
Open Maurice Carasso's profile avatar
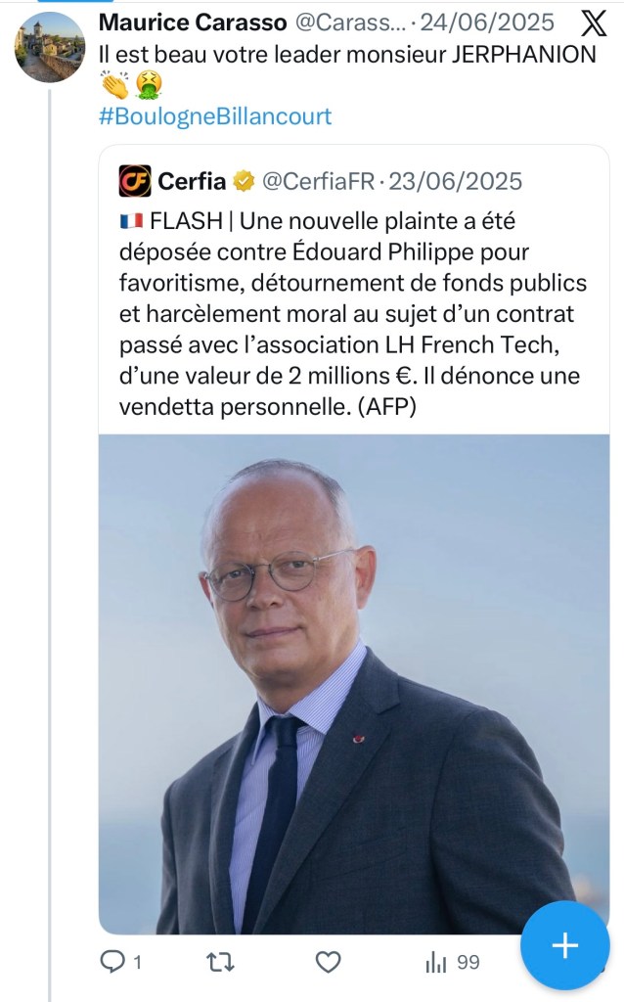(x=49, y=47)
